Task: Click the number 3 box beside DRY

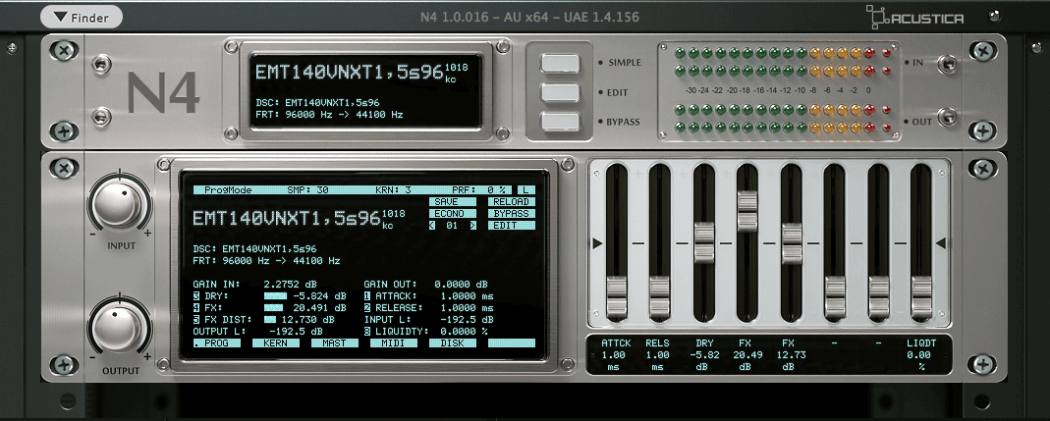Action: (196, 295)
